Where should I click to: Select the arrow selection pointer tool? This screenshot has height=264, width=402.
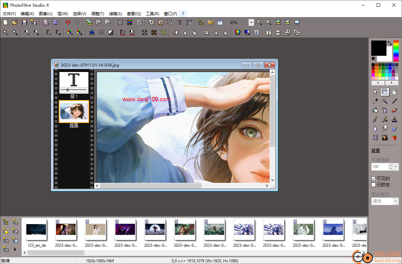tap(375, 92)
